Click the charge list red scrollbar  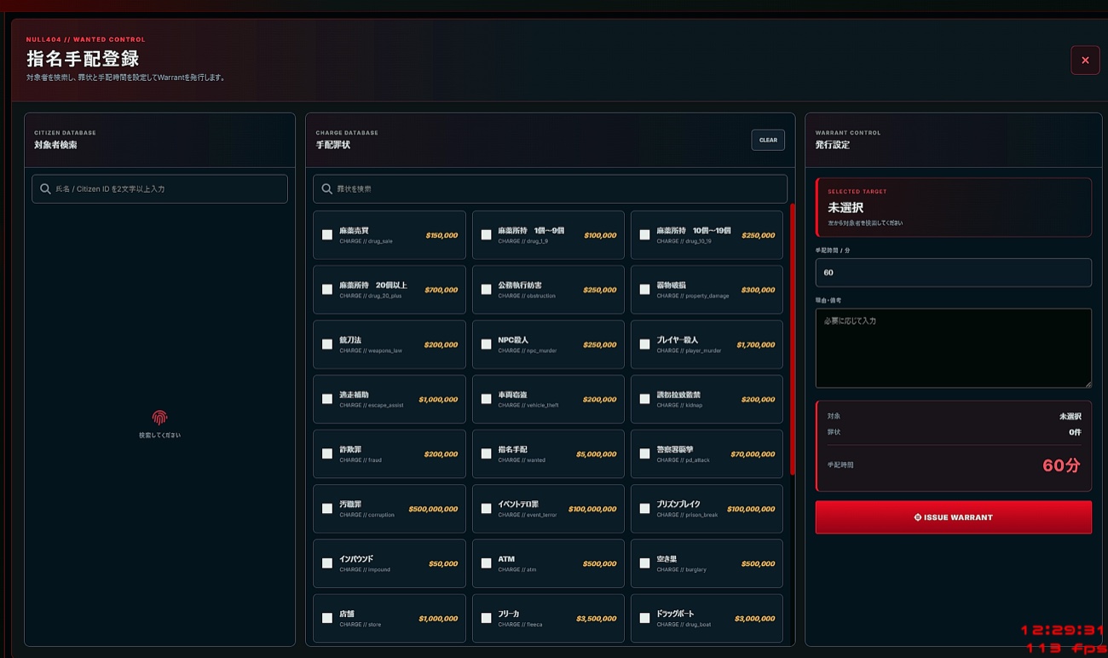(x=792, y=339)
